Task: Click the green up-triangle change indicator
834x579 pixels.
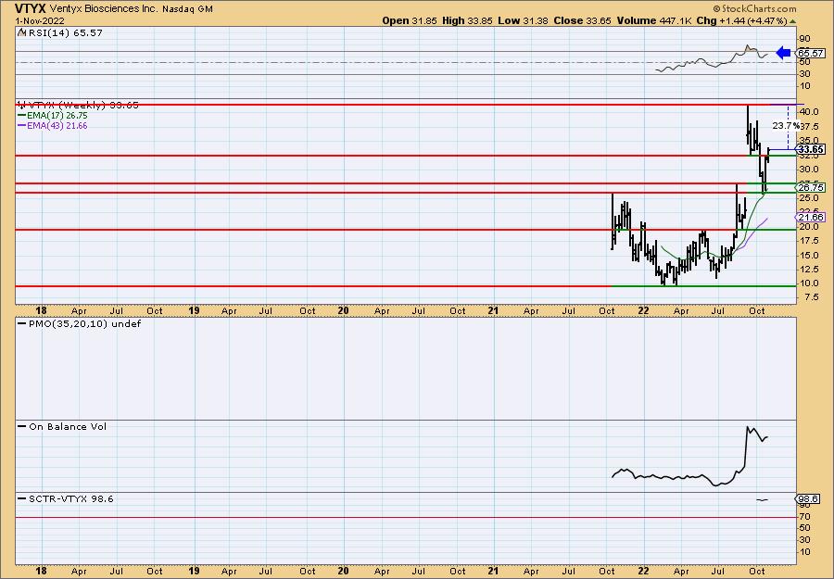Action: click(792, 21)
